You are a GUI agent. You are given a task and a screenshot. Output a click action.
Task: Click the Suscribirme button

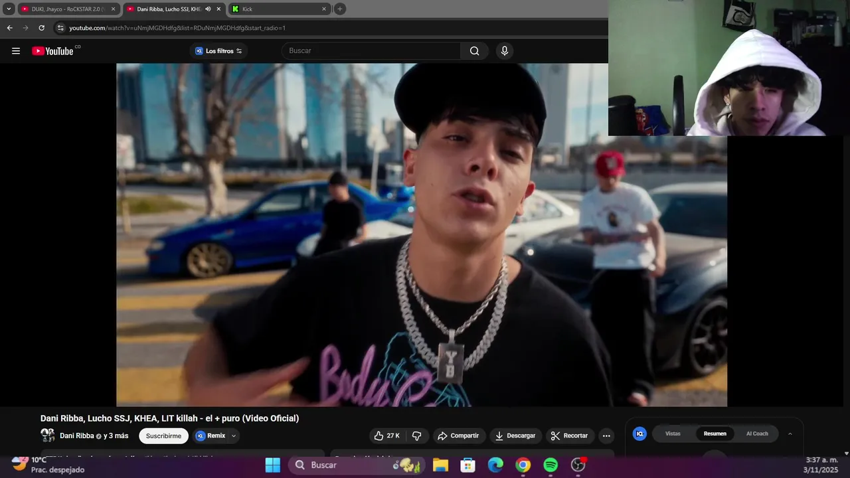[163, 436]
